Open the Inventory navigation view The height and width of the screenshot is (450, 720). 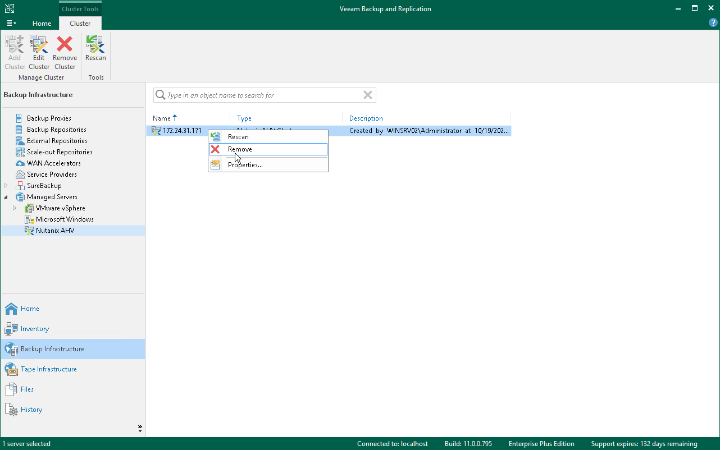click(x=73, y=329)
